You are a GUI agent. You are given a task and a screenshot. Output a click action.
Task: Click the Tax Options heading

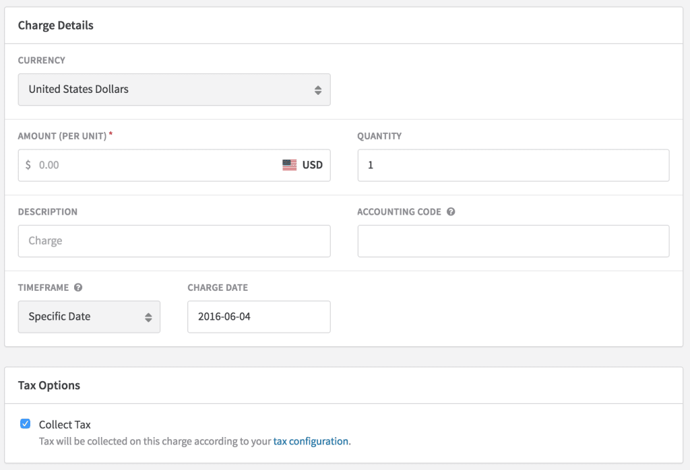49,386
